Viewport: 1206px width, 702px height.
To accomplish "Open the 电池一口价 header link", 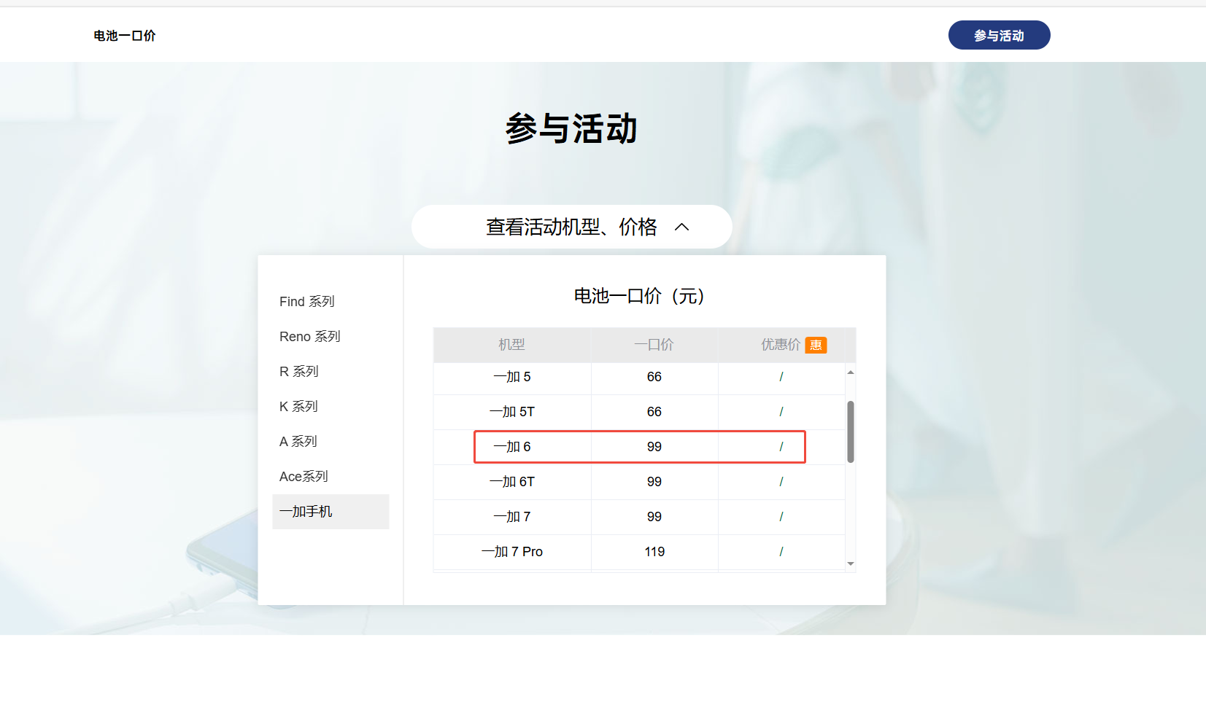I will point(125,36).
